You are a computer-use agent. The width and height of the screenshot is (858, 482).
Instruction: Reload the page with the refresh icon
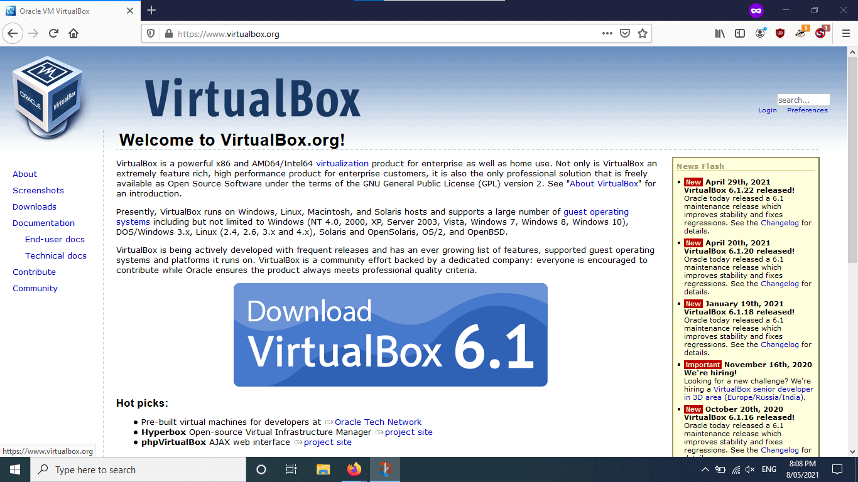point(53,33)
